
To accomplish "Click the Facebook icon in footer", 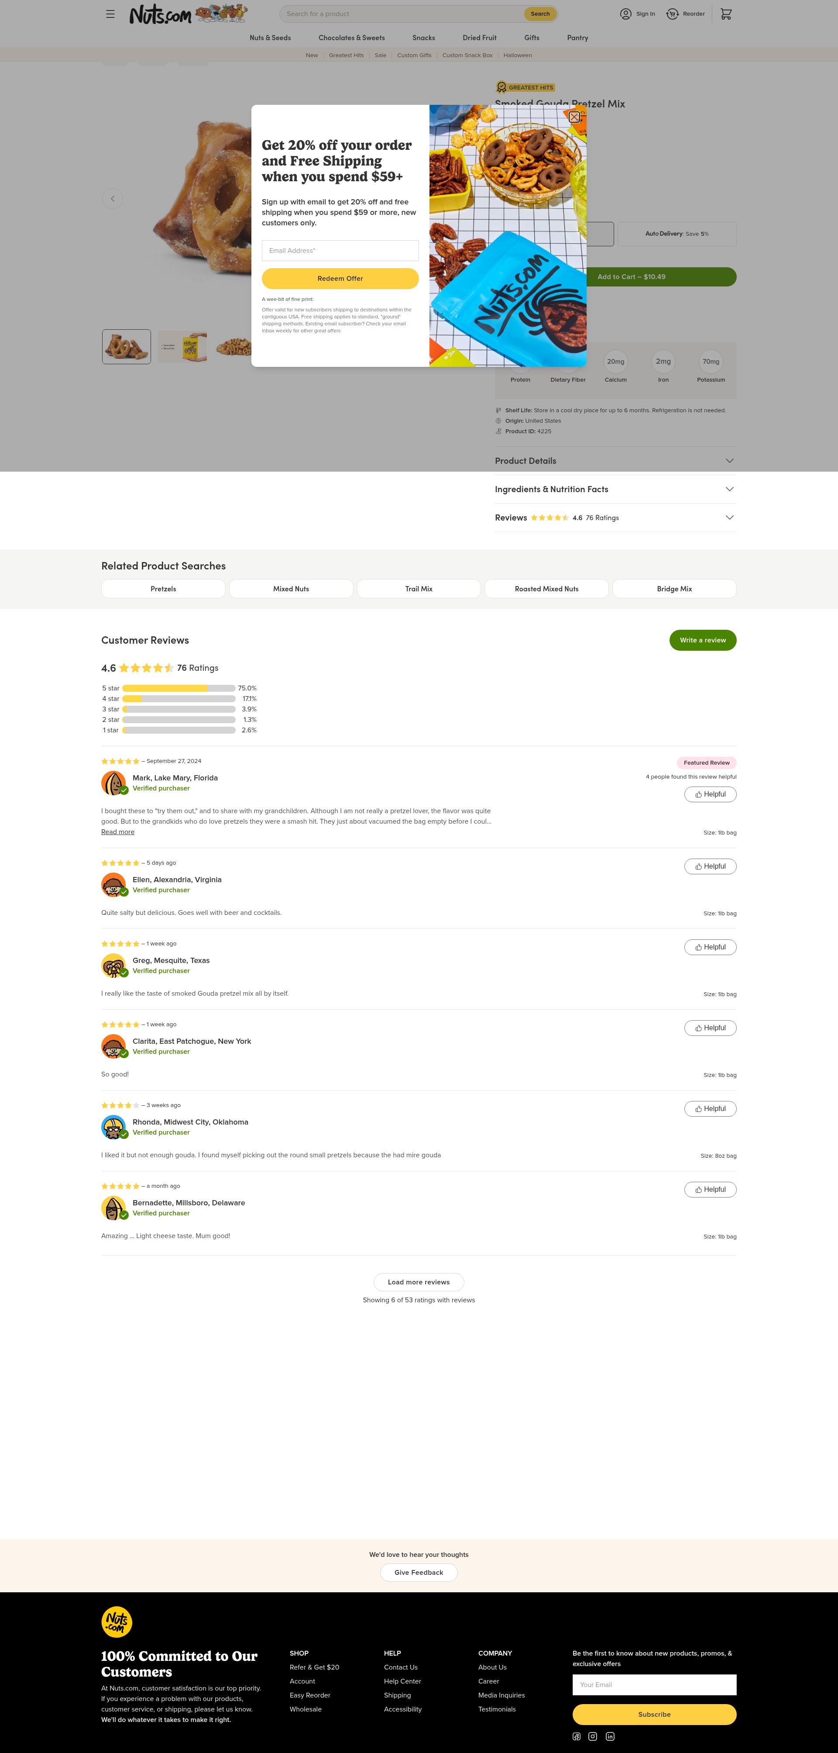I will (577, 1736).
